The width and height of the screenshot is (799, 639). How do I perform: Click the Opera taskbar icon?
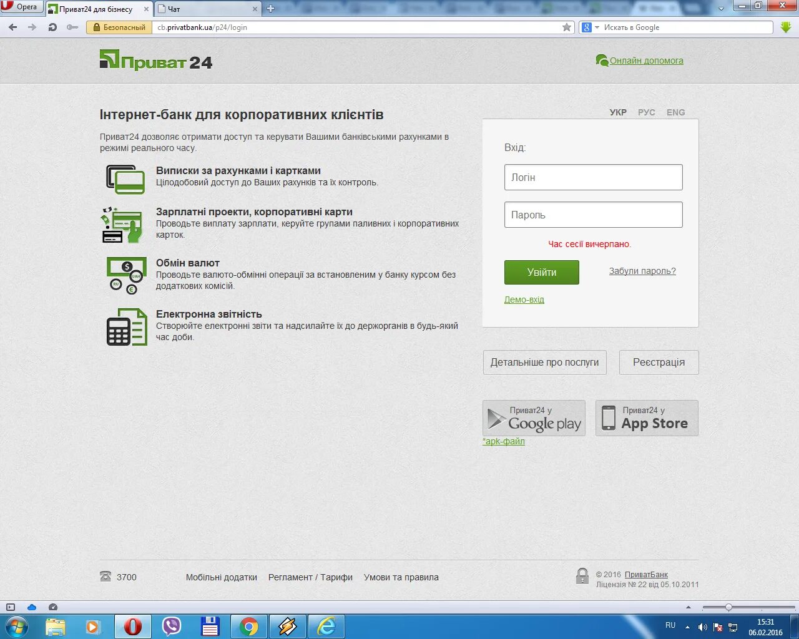(x=132, y=627)
